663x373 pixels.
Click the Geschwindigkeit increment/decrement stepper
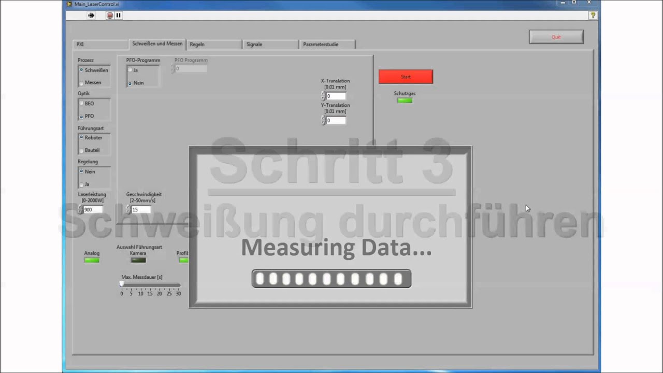click(x=128, y=210)
